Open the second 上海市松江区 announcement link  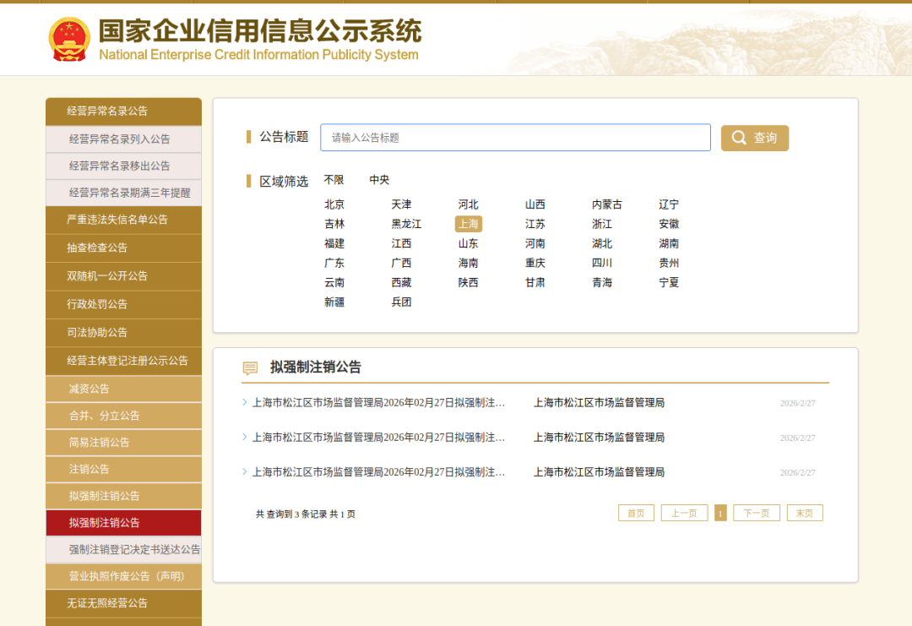(x=378, y=438)
